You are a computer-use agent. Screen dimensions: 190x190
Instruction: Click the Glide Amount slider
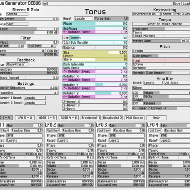point(161,56)
